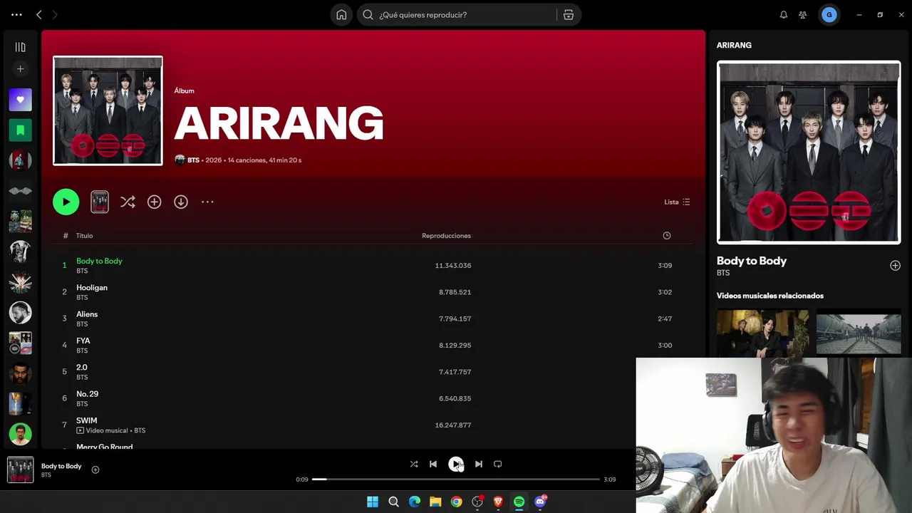Select the track 'FYA'

83,341
